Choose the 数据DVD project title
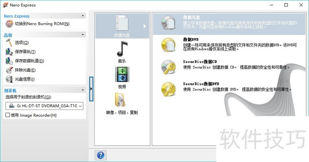 (x=190, y=40)
